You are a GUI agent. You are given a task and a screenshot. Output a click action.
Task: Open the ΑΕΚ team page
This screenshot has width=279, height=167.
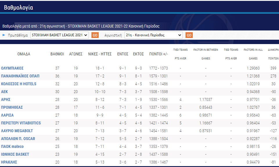click(x=4, y=92)
